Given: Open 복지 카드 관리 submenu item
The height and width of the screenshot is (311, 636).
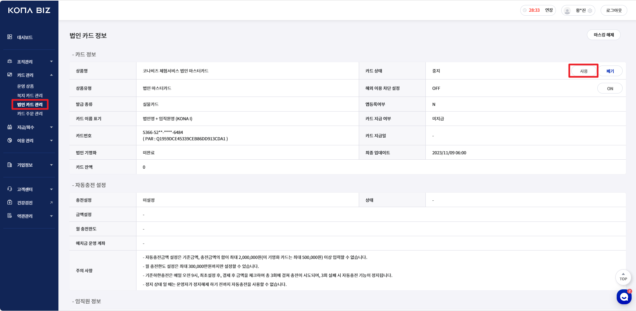Looking at the screenshot, I should (30, 96).
